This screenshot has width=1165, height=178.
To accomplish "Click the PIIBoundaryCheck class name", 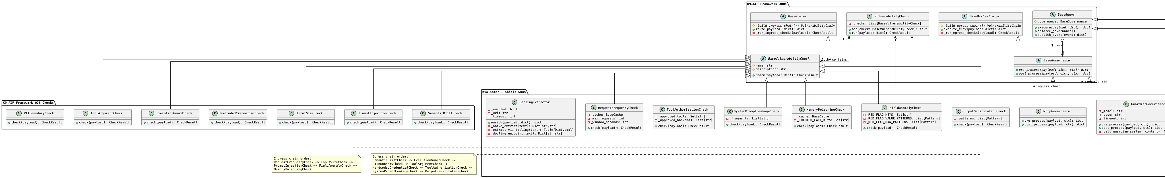I will coord(39,113).
